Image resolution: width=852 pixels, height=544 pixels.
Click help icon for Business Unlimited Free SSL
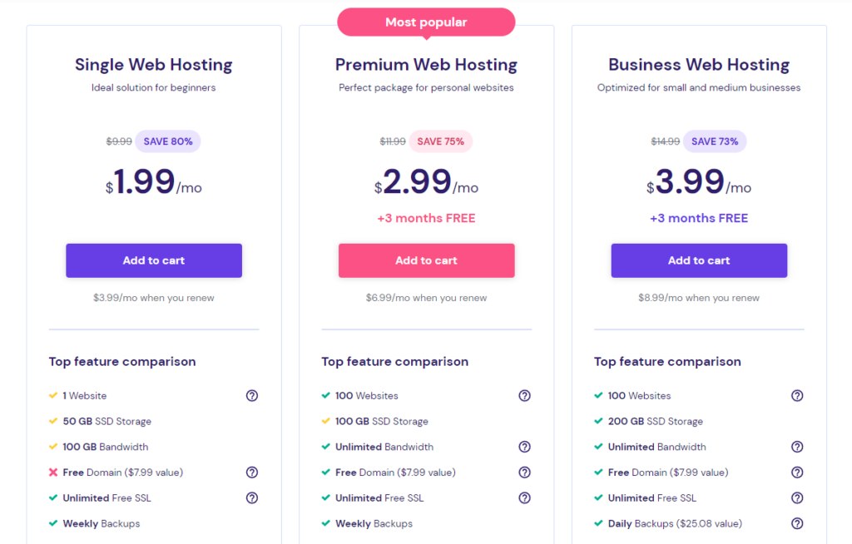pyautogui.click(x=797, y=498)
